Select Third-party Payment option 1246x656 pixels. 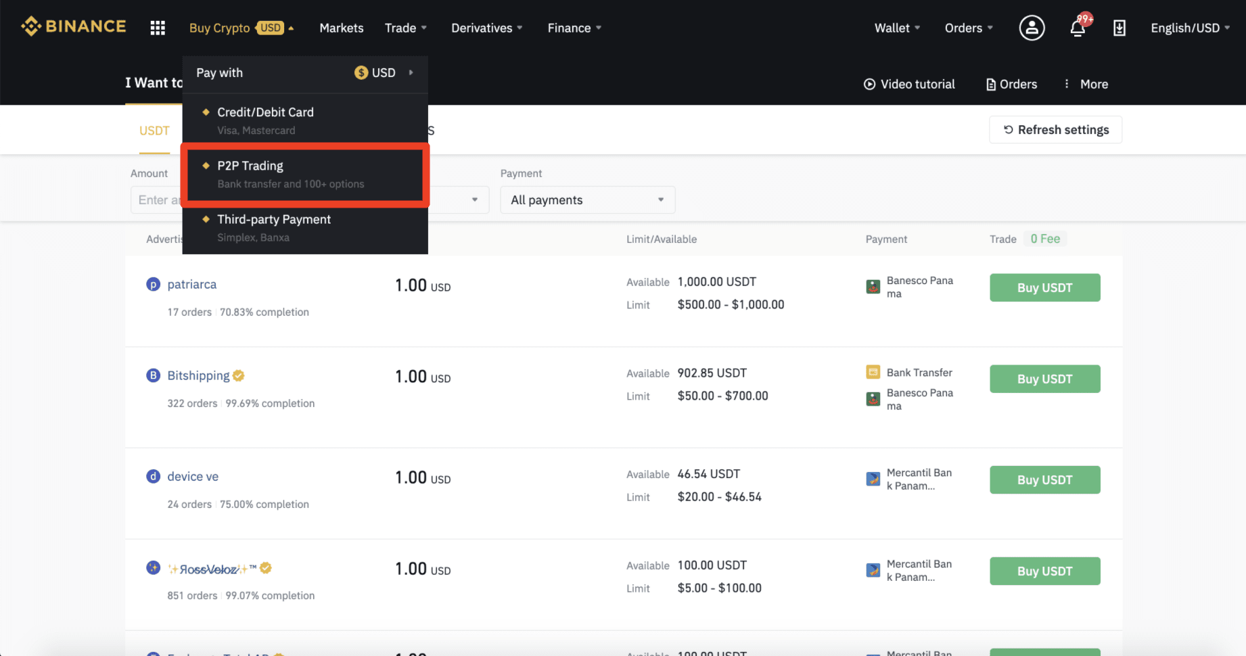click(305, 228)
